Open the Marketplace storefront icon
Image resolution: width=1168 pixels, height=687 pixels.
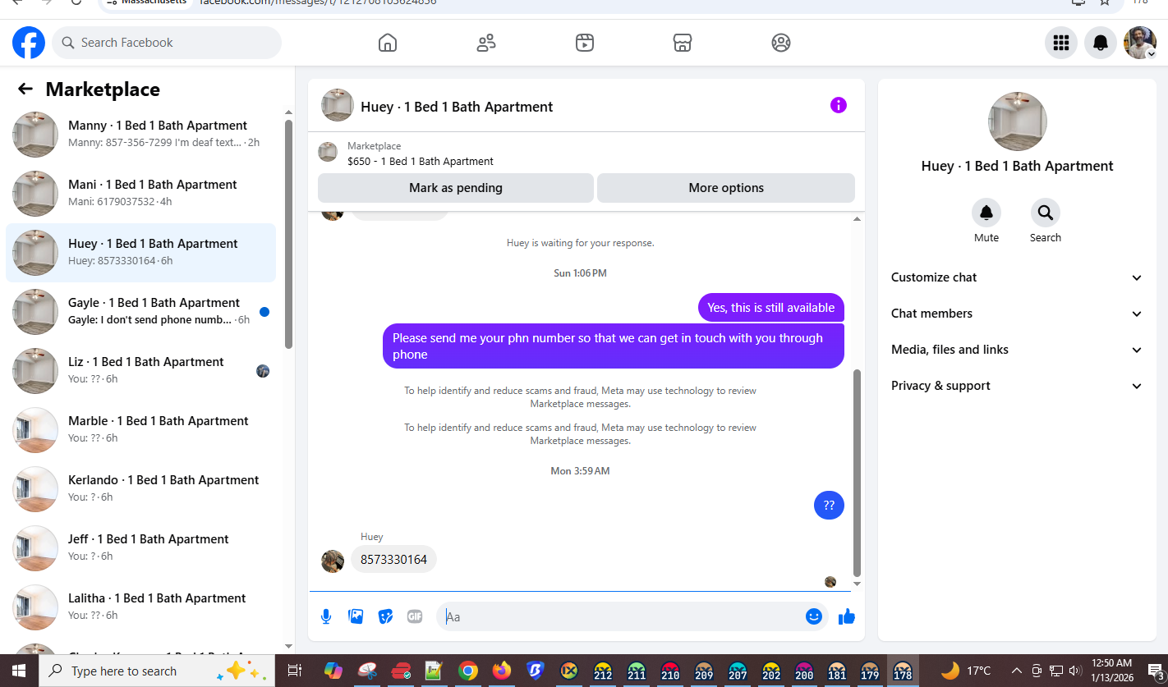coord(683,43)
